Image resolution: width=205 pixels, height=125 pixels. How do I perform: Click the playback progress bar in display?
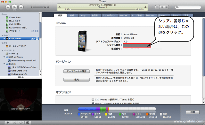tap(102, 9)
